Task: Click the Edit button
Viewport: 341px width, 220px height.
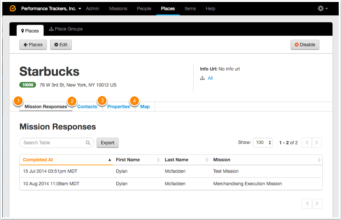Action: pyautogui.click(x=61, y=45)
